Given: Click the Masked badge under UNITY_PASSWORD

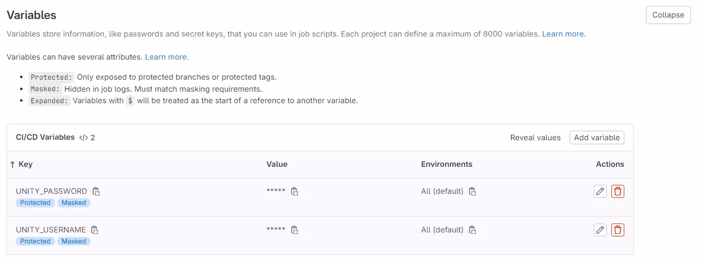Looking at the screenshot, I should pos(74,203).
